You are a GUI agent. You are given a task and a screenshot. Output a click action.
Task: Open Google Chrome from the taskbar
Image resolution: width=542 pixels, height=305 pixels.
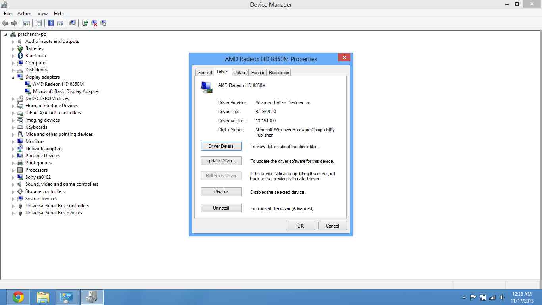pos(18,297)
